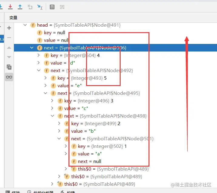Click the field icon beside 'key = null'
This screenshot has width=217, height=193.
[40, 33]
